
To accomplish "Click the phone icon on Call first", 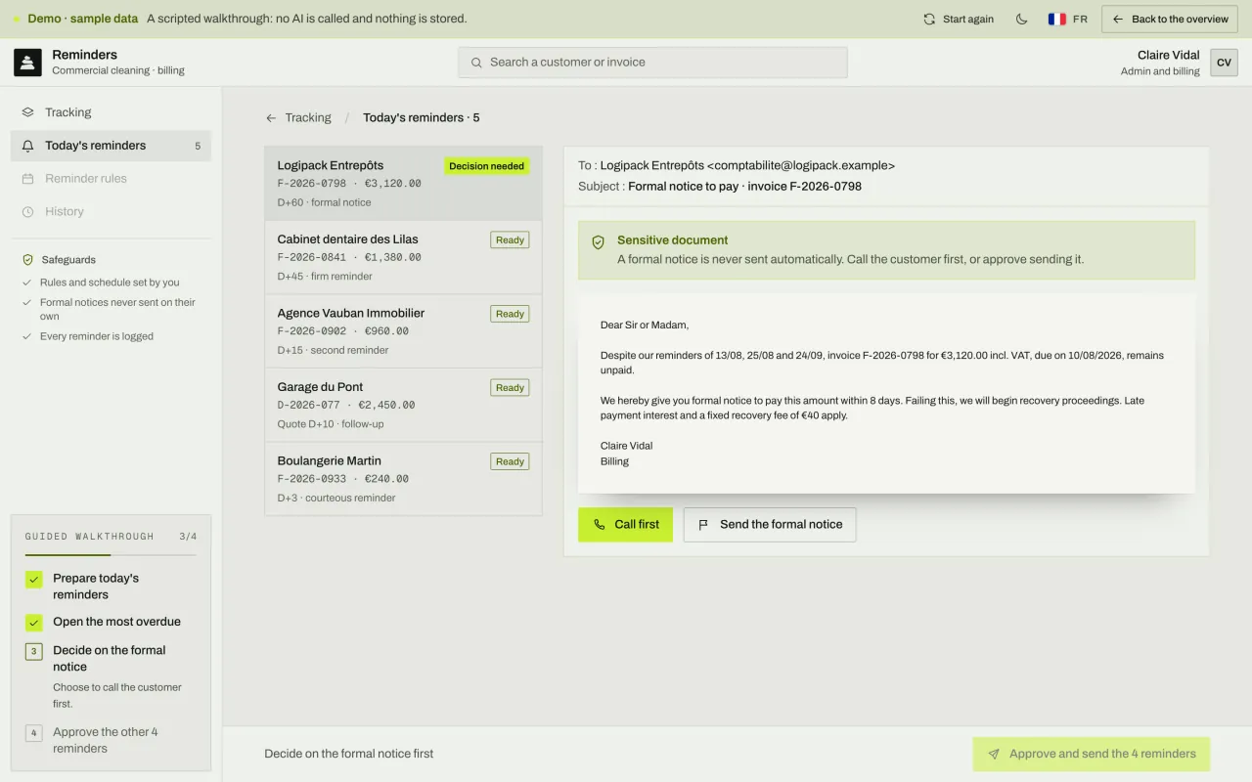I will 600,525.
